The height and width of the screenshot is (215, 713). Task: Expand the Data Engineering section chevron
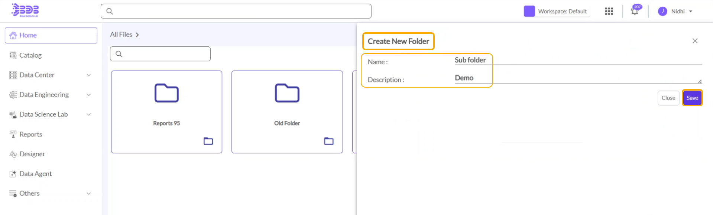point(89,95)
